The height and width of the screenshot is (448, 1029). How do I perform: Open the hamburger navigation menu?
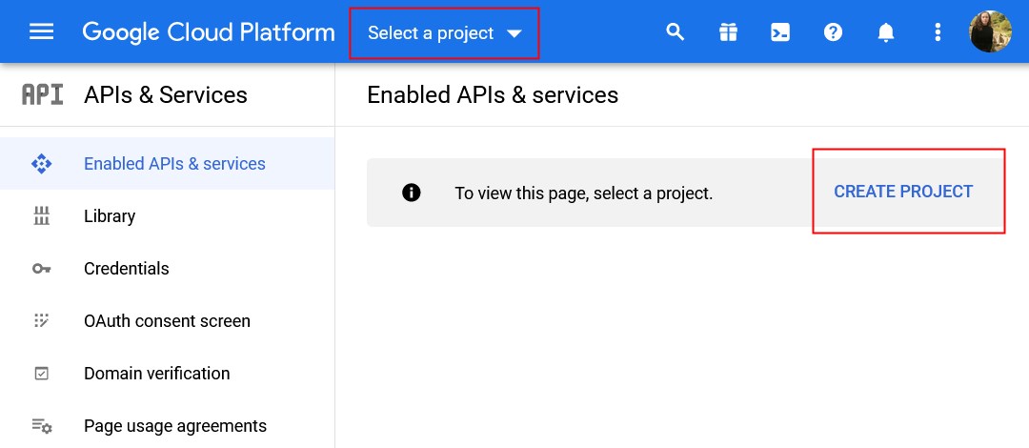pyautogui.click(x=41, y=31)
